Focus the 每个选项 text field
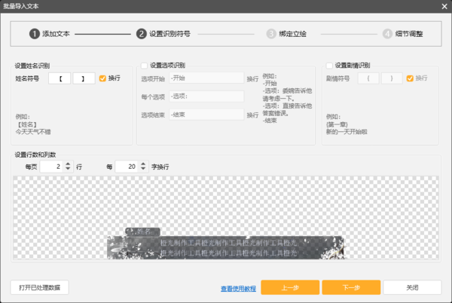452x303 pixels. coord(206,96)
